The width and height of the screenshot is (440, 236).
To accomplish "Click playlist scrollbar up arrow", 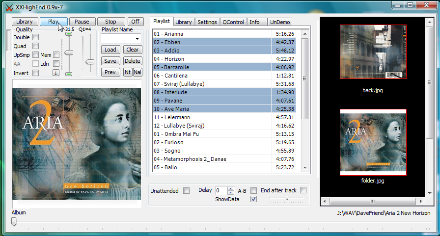I will 305,34.
